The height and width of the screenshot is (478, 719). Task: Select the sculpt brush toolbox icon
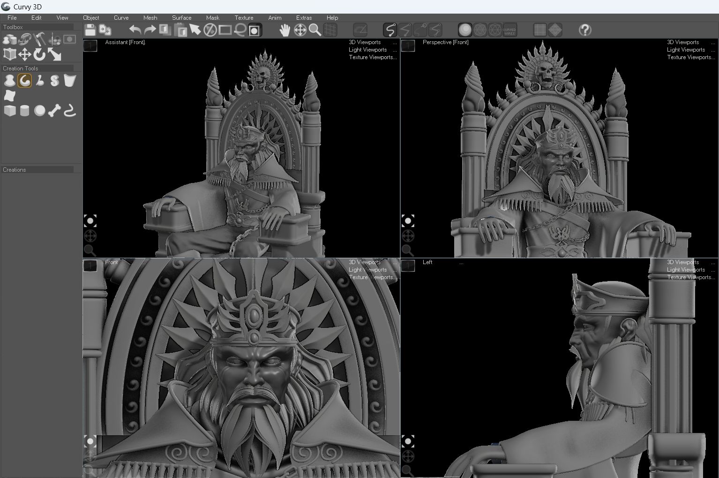[x=24, y=39]
